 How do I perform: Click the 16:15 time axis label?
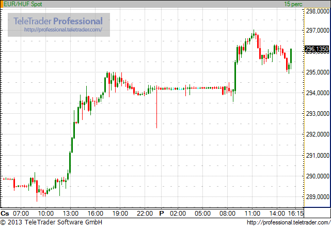pos(295,214)
